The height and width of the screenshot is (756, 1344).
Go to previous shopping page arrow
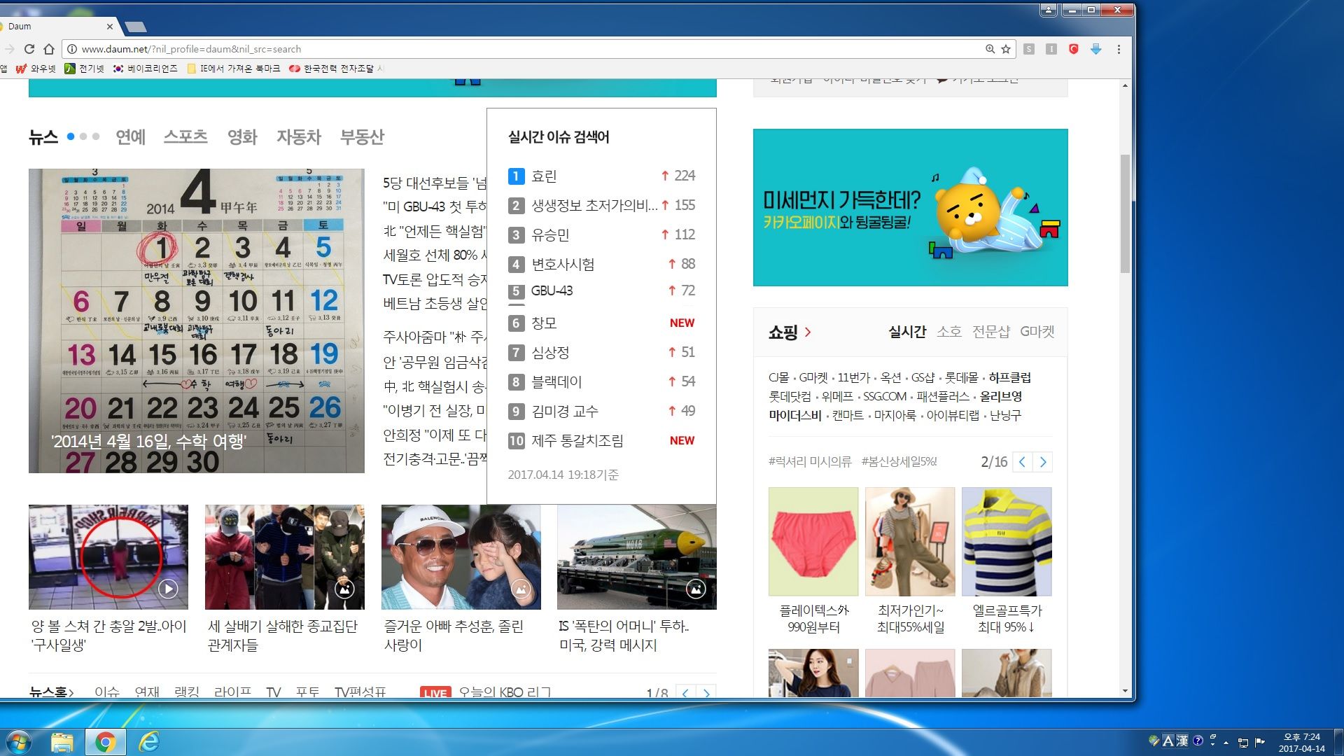[x=1023, y=462]
